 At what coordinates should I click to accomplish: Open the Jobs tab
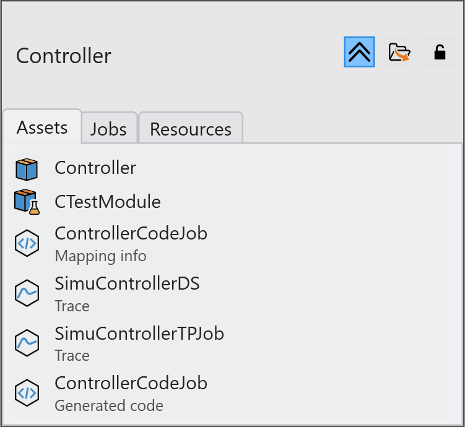coord(108,129)
